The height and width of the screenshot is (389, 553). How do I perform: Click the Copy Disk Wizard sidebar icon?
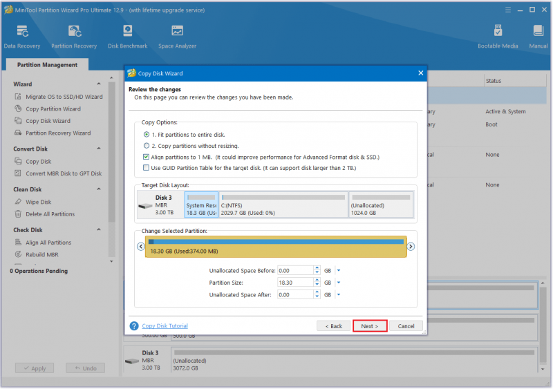(18, 121)
